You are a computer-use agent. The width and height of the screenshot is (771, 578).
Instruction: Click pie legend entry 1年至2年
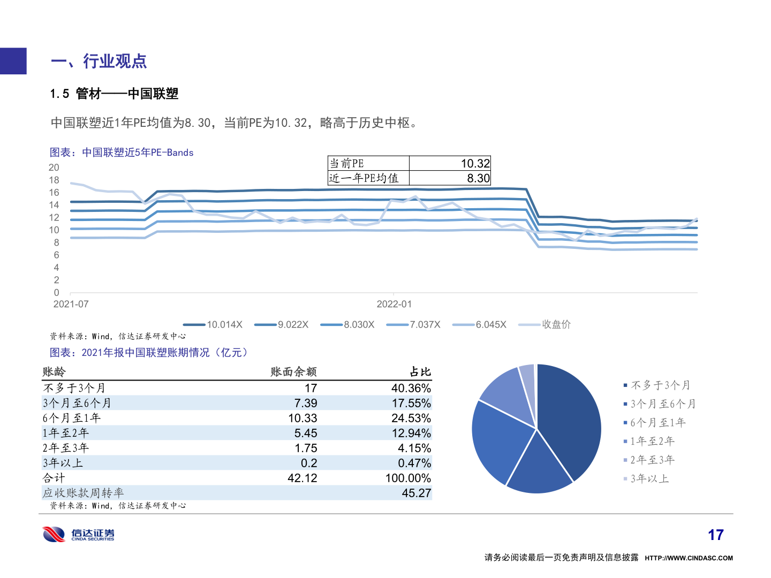coord(649,442)
